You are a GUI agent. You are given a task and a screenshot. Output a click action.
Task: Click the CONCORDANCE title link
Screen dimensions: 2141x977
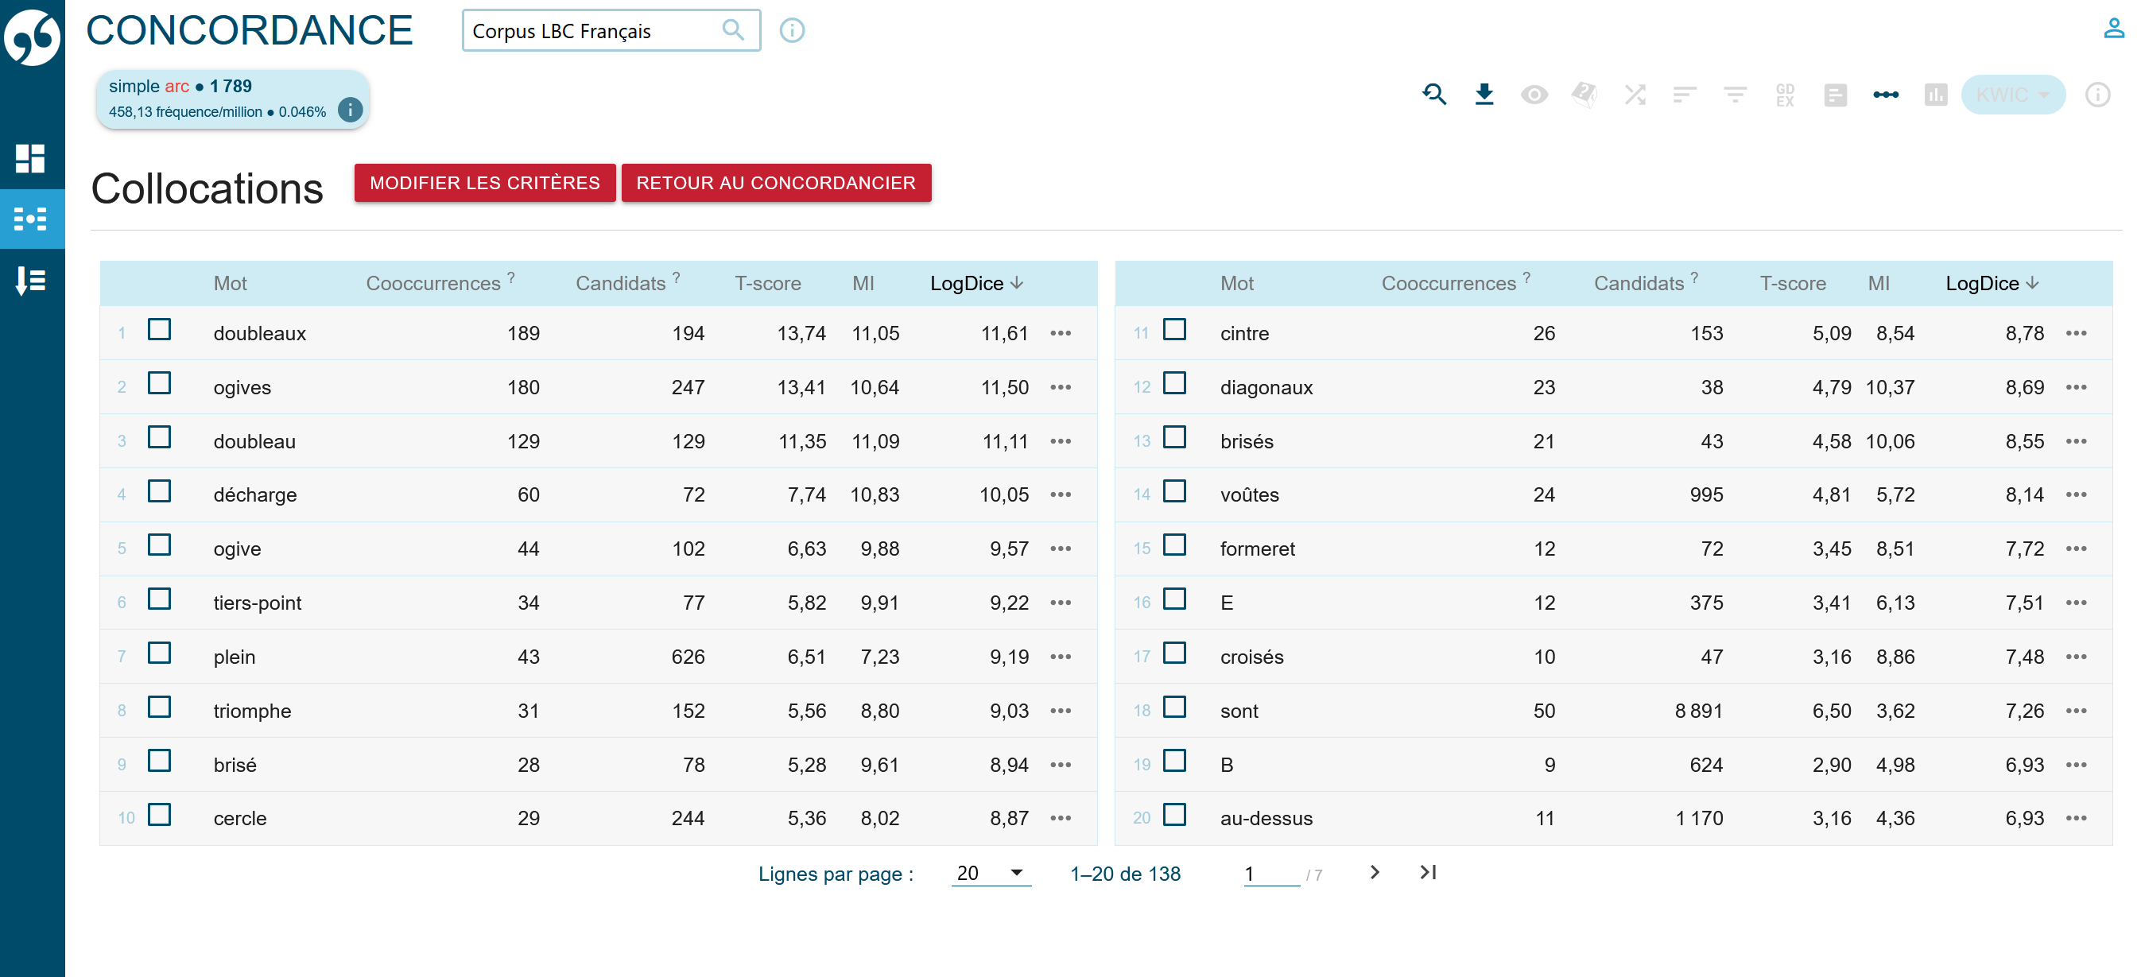pos(250,31)
